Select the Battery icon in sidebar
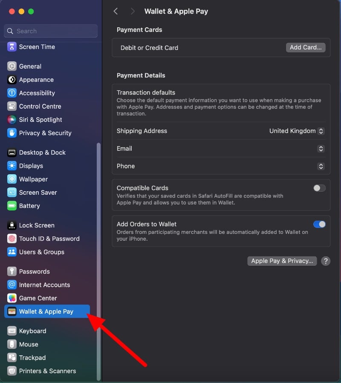 click(x=12, y=206)
